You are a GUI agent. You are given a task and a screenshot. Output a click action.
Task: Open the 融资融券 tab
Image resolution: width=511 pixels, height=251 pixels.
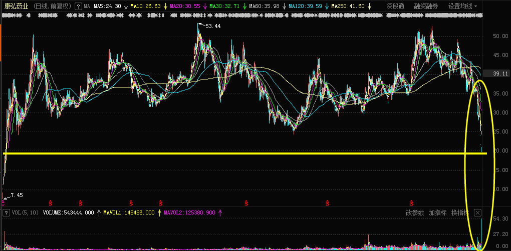click(426, 6)
